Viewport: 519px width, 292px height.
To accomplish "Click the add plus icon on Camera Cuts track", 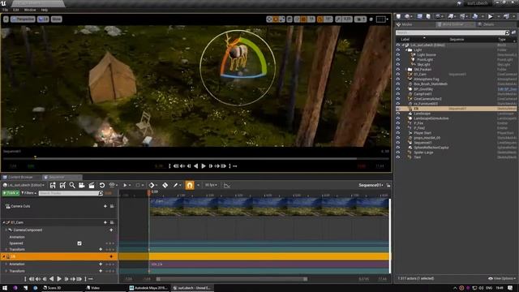I will [105, 206].
